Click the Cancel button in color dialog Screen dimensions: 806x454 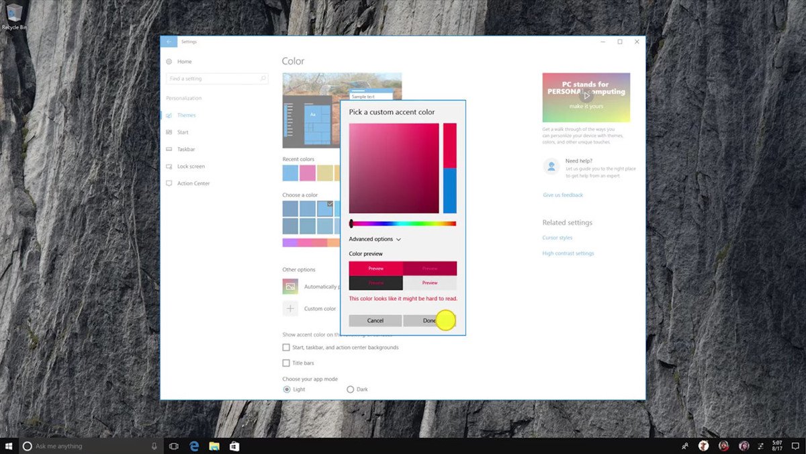coord(375,321)
